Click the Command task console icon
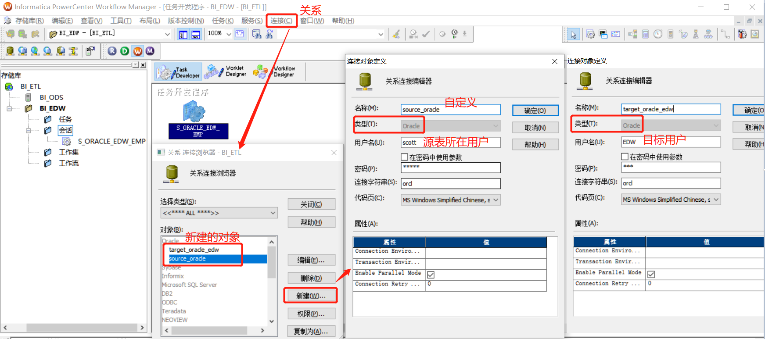Viewport: 765px width, 339px height. (603, 34)
